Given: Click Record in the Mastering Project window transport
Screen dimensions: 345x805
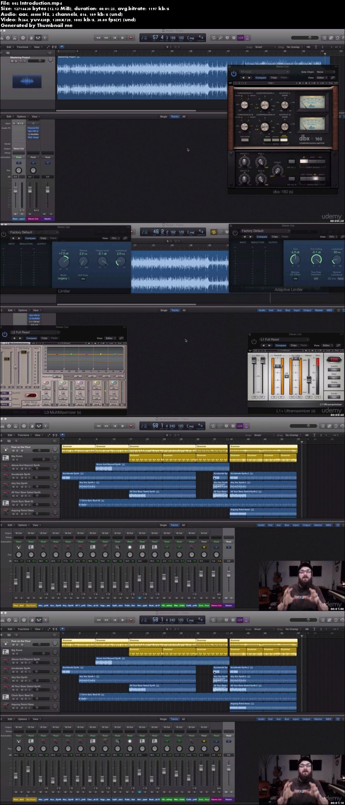Looking at the screenshot, I should (131, 38).
